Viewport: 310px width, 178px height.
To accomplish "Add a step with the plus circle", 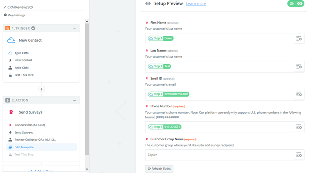I will [x=42, y=89].
